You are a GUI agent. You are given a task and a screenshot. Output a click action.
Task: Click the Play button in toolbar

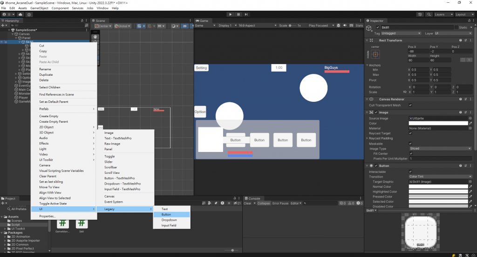230,14
